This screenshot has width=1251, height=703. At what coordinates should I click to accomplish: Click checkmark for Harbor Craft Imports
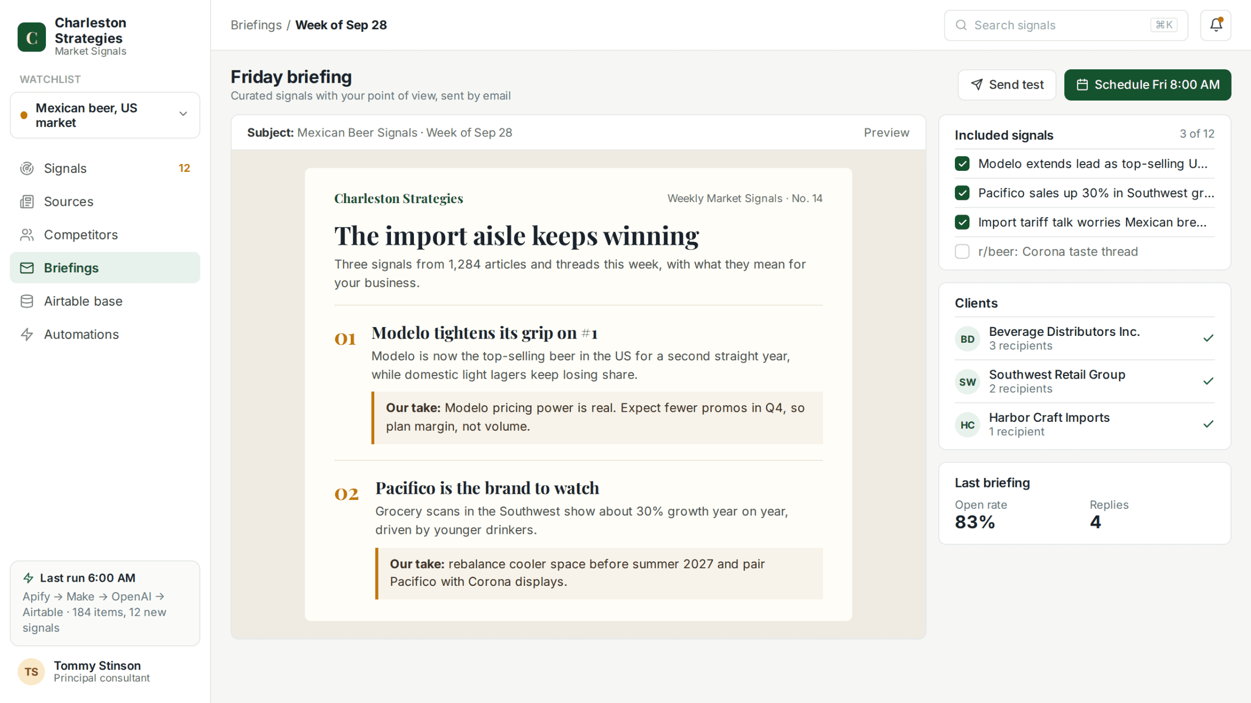point(1208,424)
